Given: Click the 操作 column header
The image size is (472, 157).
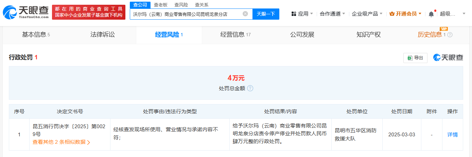Looking at the screenshot, I should 452,111.
